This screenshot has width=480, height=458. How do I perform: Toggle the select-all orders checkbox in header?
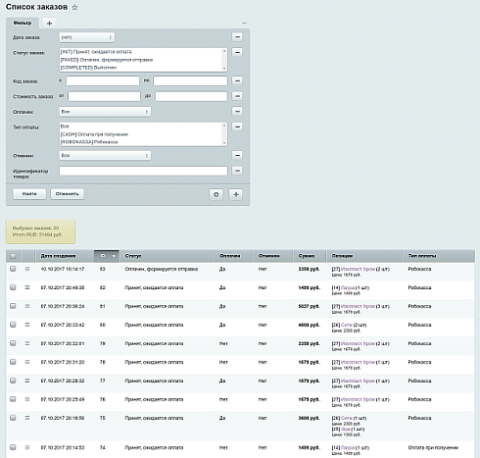13,256
